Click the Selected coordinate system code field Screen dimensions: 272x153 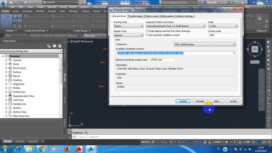tap(161, 59)
